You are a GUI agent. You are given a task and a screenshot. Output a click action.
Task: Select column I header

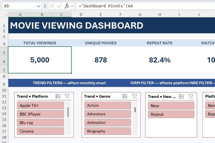tap(179, 15)
